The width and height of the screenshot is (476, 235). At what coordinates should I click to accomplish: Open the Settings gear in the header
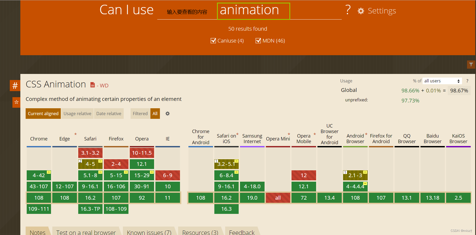coord(361,11)
